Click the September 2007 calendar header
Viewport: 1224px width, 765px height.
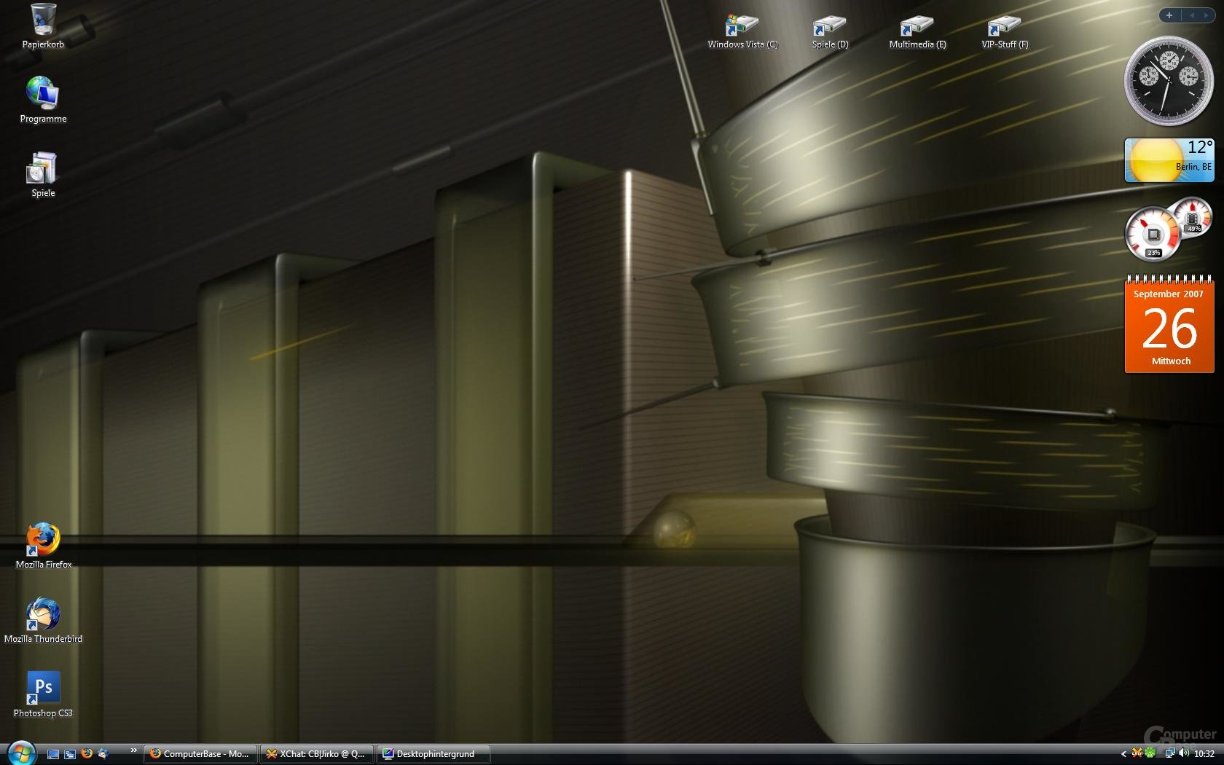coord(1169,294)
